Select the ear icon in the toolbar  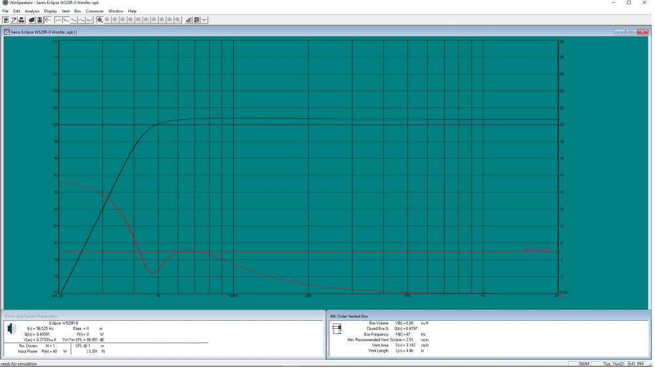tap(47, 20)
